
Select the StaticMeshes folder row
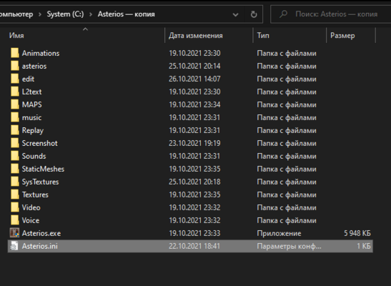(190, 169)
